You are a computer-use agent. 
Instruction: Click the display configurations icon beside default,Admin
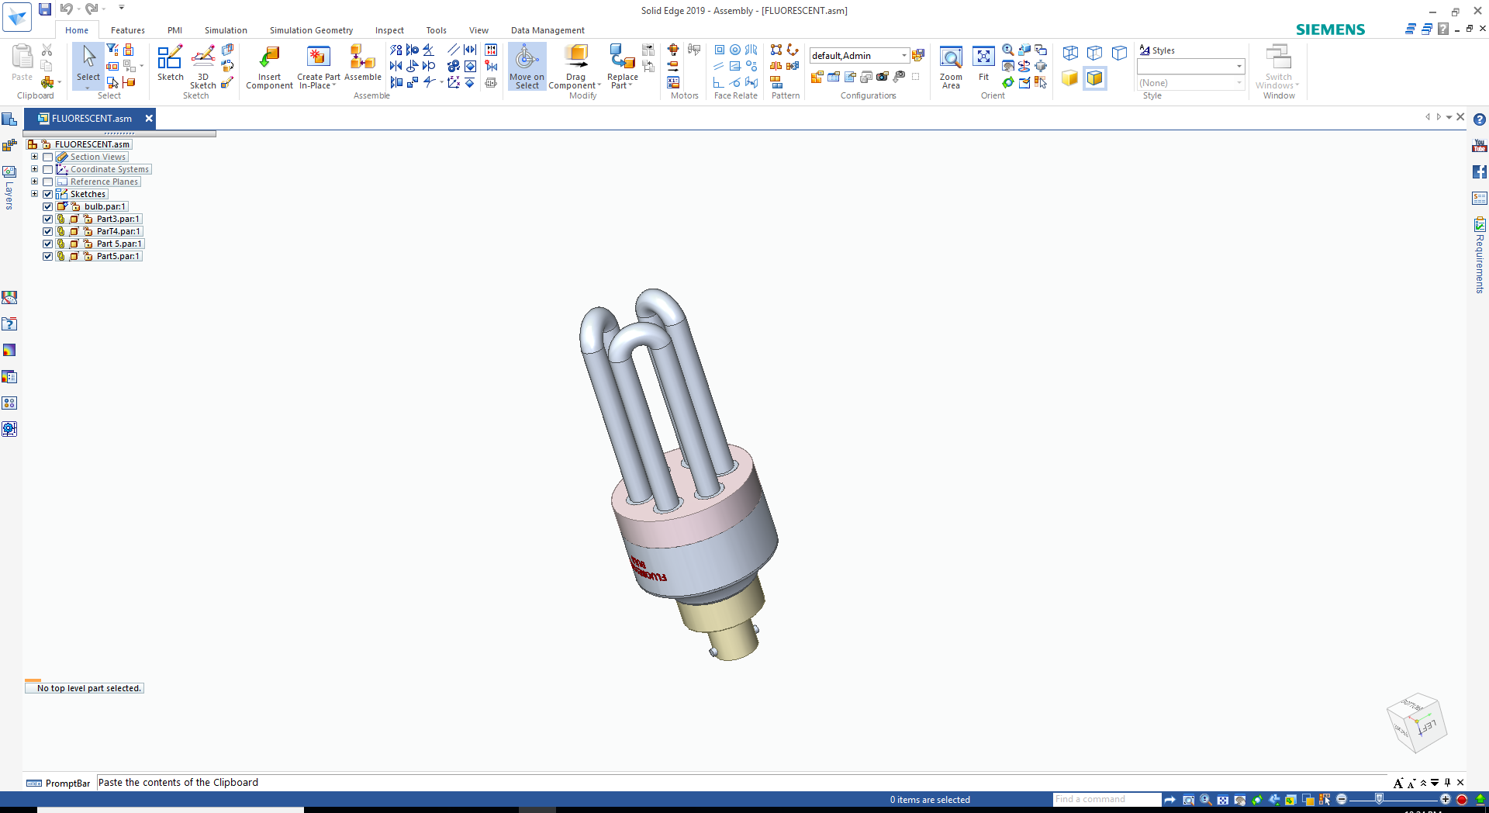[918, 55]
